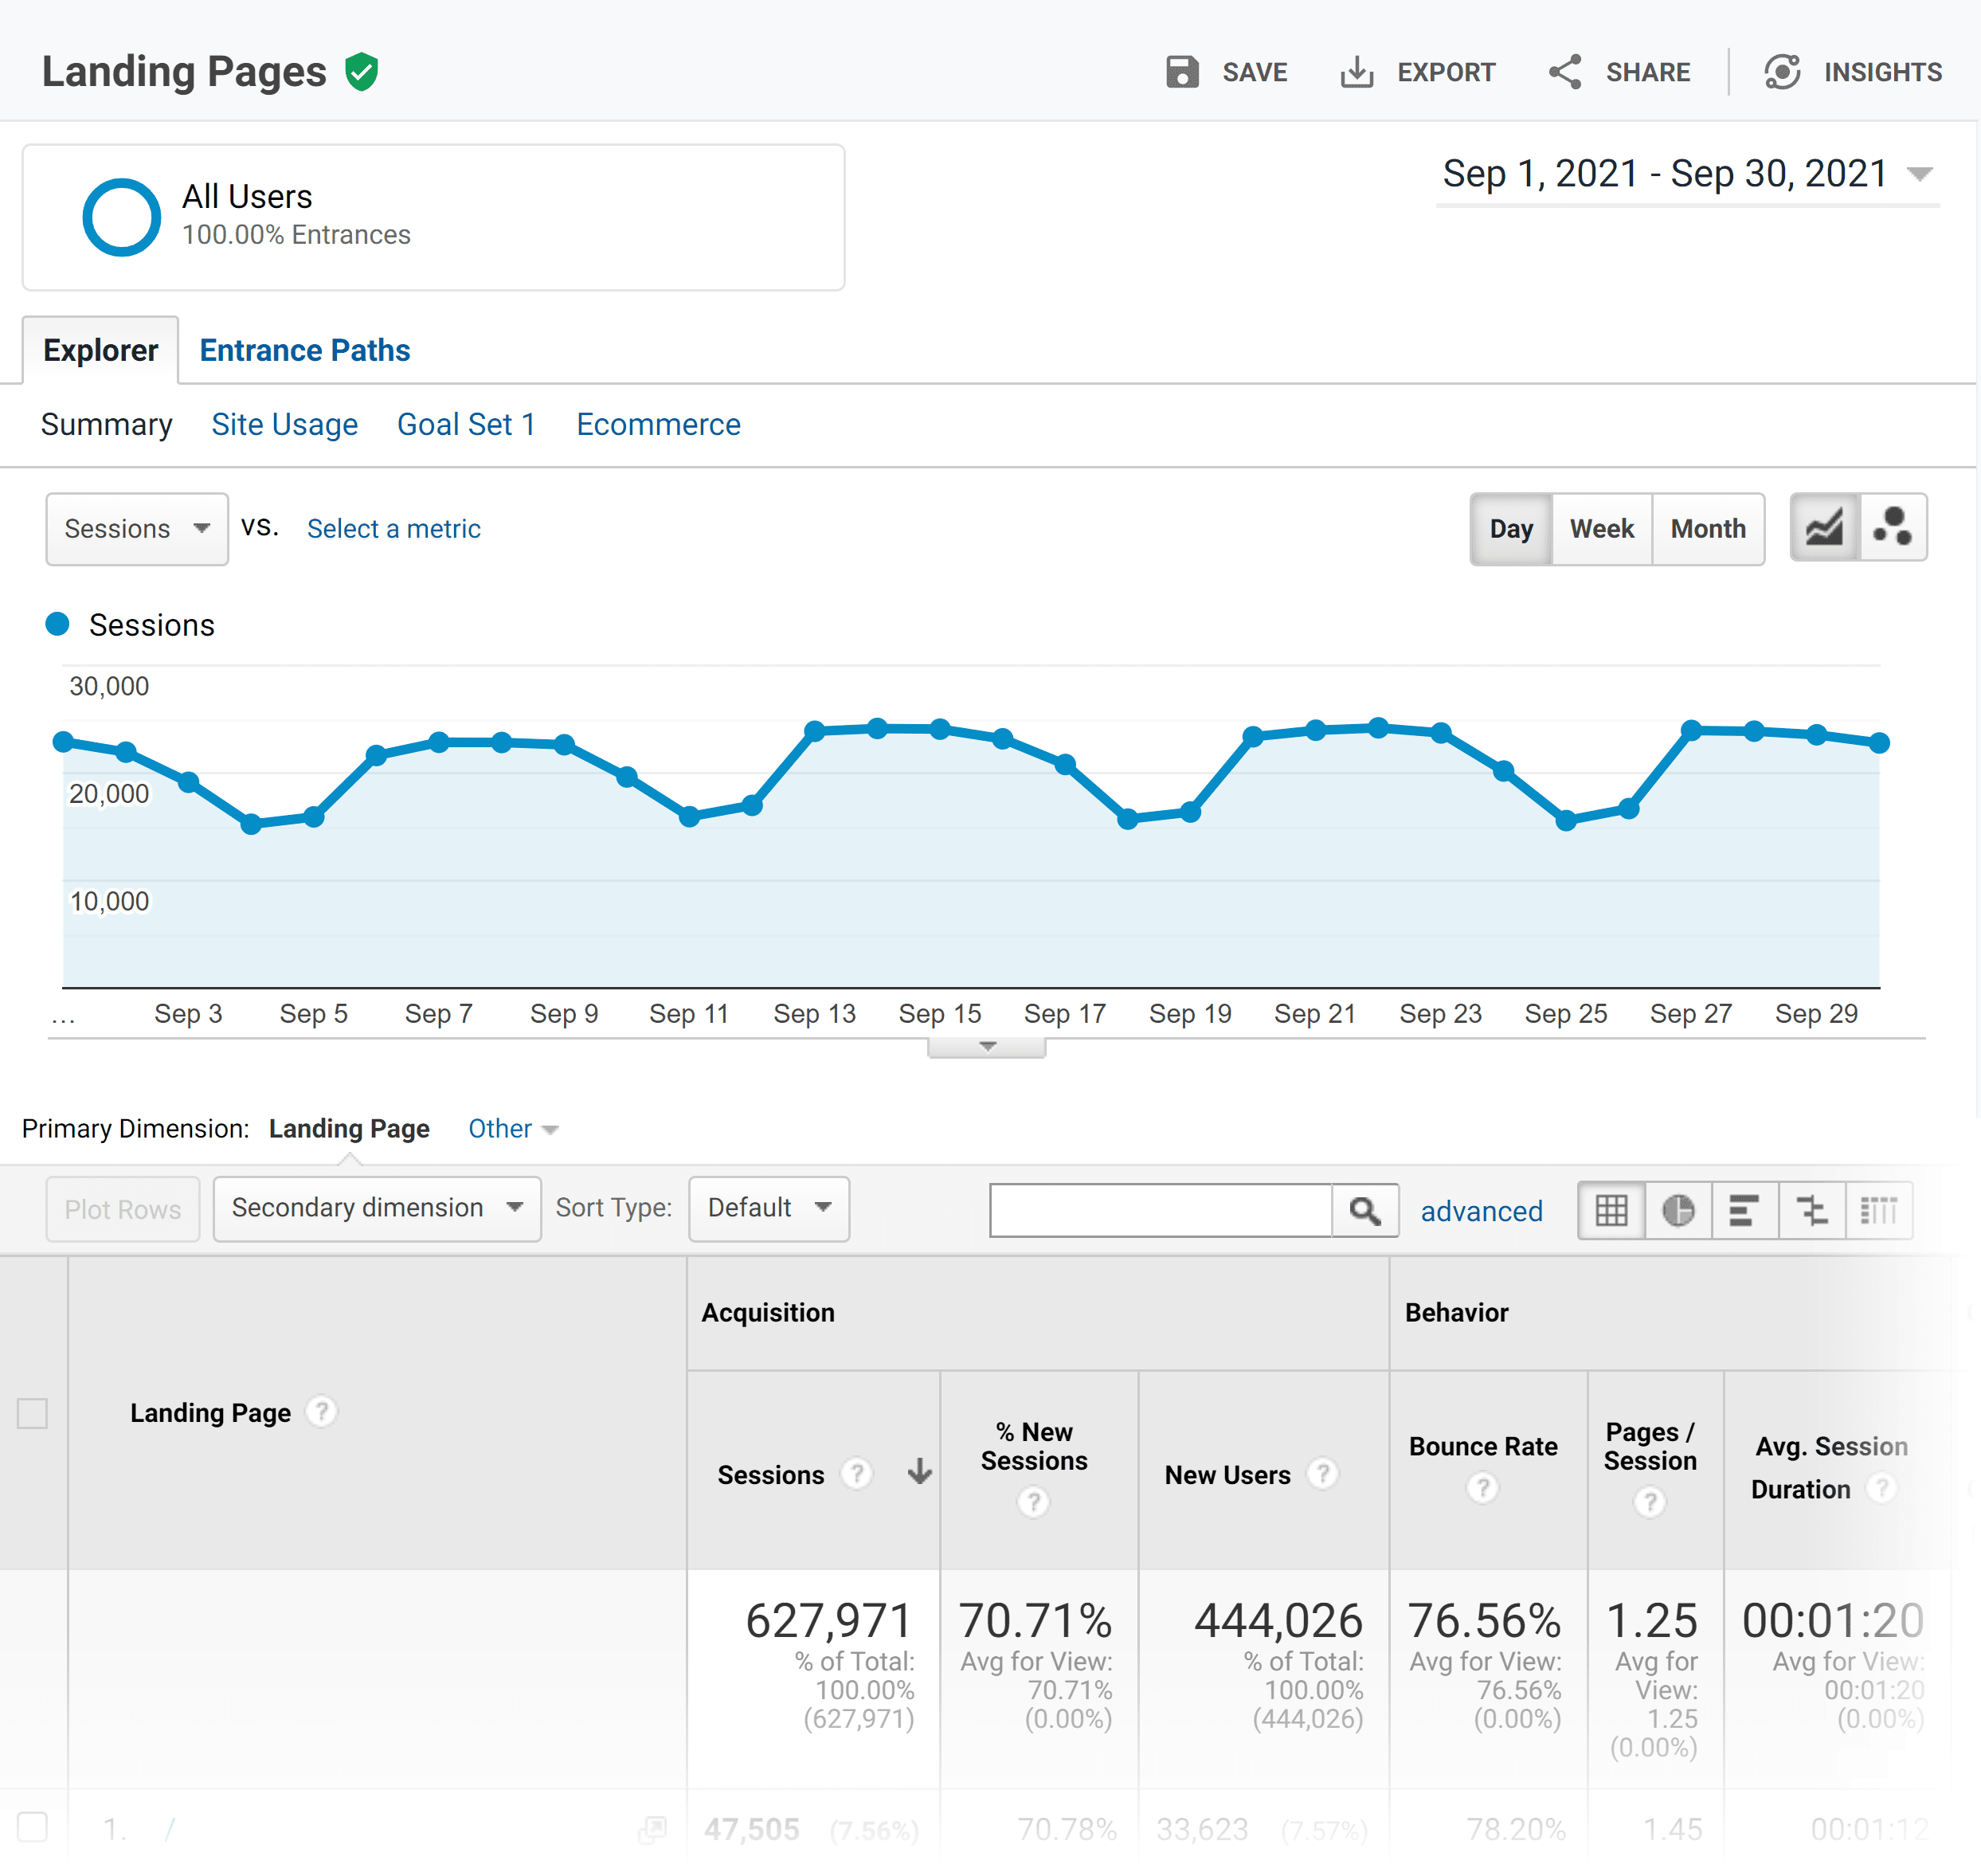Select the Entrance Paths tab
The image size is (1981, 1876).
coord(303,349)
